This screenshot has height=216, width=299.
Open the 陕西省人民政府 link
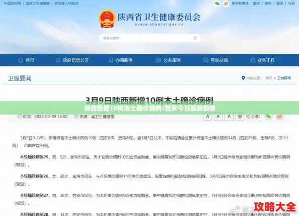[66, 4]
